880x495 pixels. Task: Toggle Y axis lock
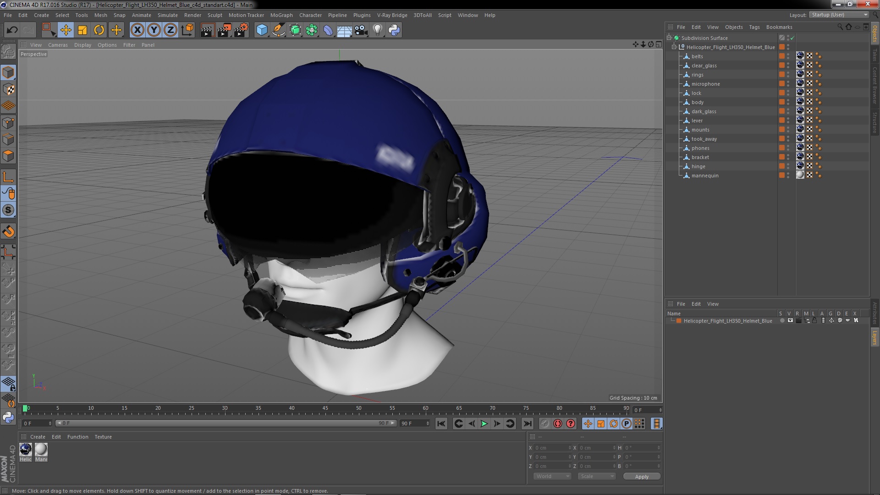[154, 30]
